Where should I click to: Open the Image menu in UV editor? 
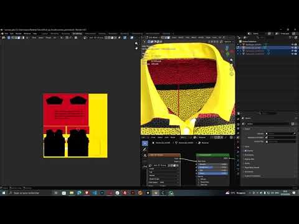coord(48,38)
